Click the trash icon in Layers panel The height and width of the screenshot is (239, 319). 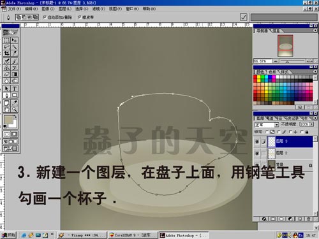coord(308,219)
